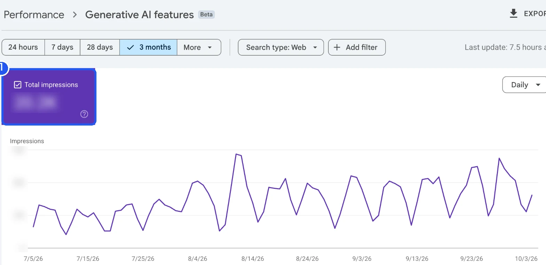Click the 7/15/26 date label
The height and width of the screenshot is (265, 546).
coord(88,259)
